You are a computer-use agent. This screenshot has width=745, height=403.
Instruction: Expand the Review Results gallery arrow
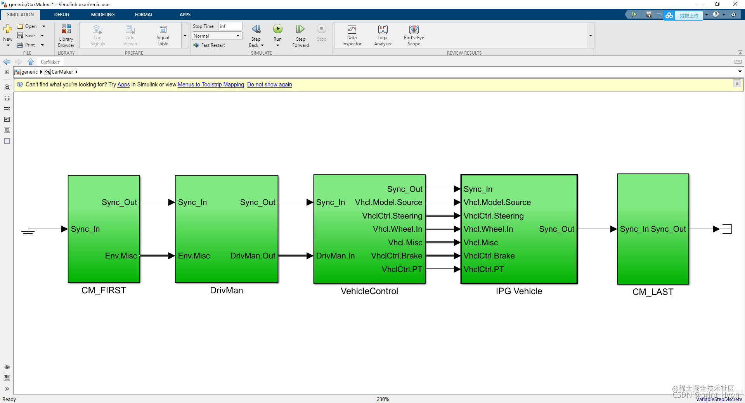(590, 36)
